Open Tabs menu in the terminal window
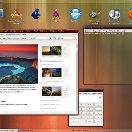 [118, 31]
